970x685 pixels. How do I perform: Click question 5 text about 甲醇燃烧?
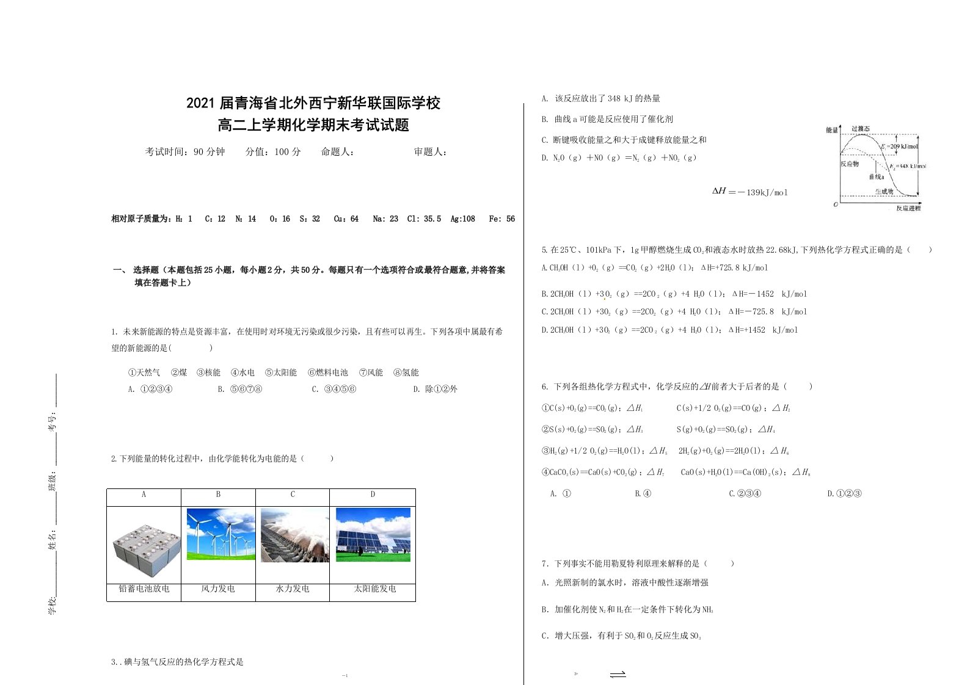click(x=736, y=250)
